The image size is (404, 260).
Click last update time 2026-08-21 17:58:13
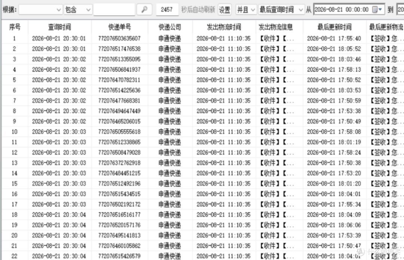point(334,70)
